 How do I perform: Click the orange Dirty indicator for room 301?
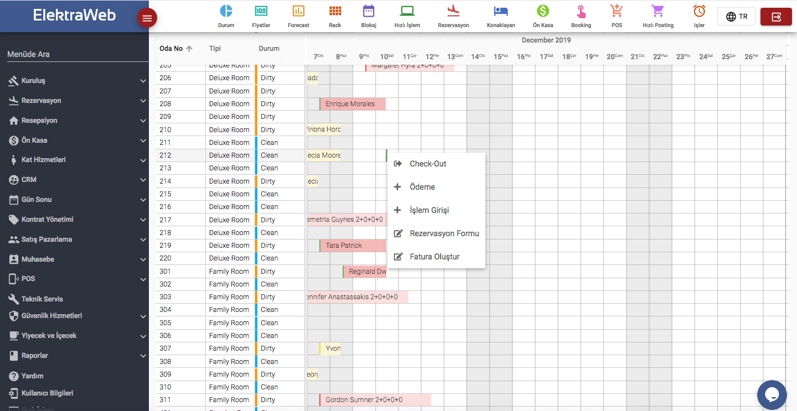click(256, 272)
